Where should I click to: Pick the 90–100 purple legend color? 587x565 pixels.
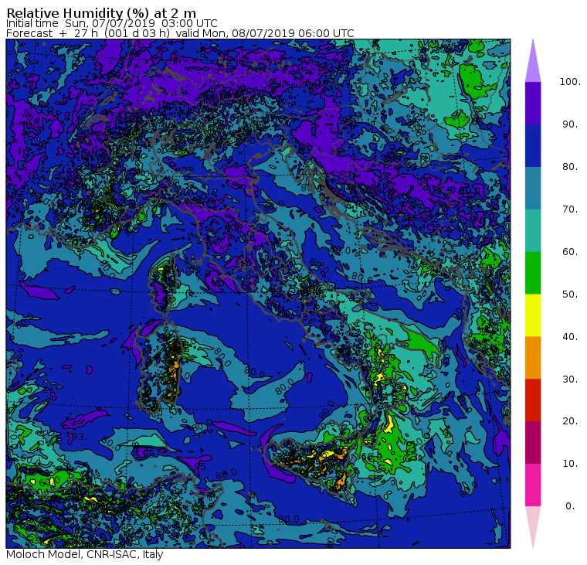coord(533,103)
